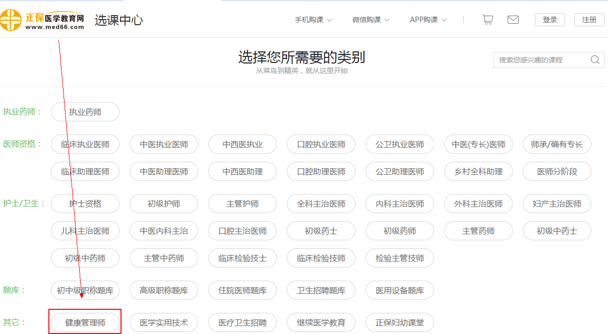Viewport: 608px width, 334px height.
Task: Open 初中级职称题库 question bank
Action: click(85, 291)
